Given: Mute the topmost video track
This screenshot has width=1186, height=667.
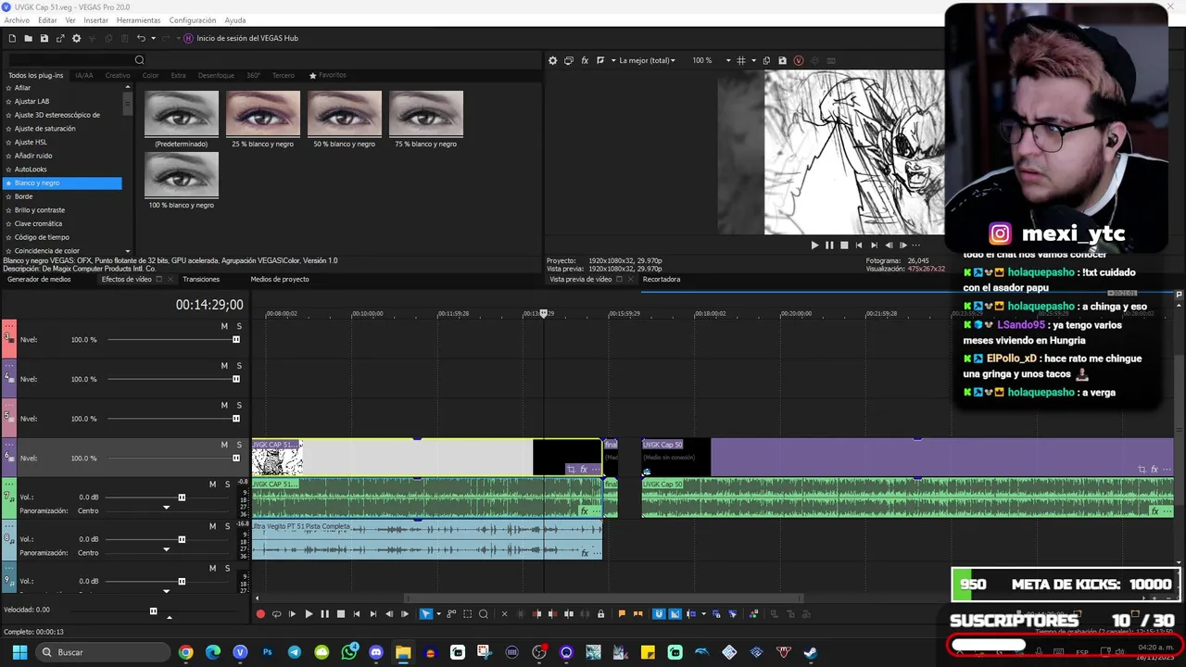Looking at the screenshot, I should coord(224,326).
